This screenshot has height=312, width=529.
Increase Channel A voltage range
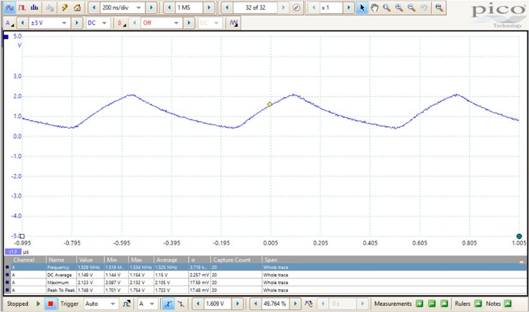77,23
